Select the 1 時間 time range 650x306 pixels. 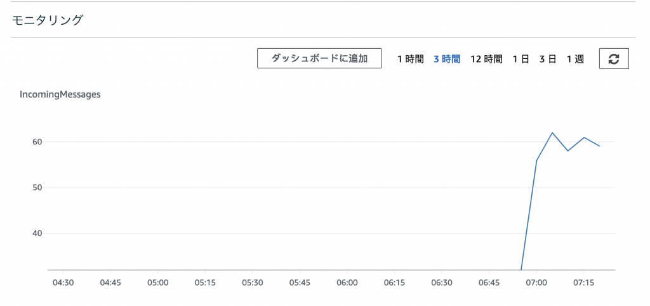click(x=411, y=59)
